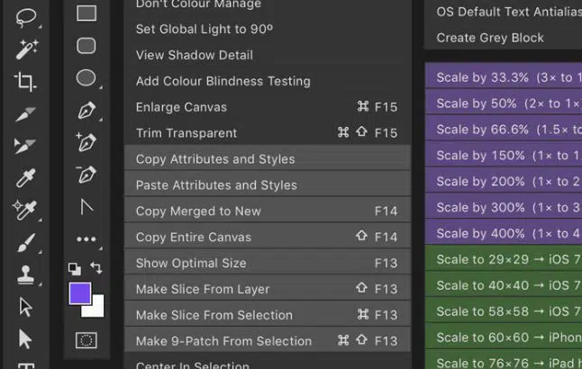Select the Eyedropper tool
The height and width of the screenshot is (369, 582).
26,177
